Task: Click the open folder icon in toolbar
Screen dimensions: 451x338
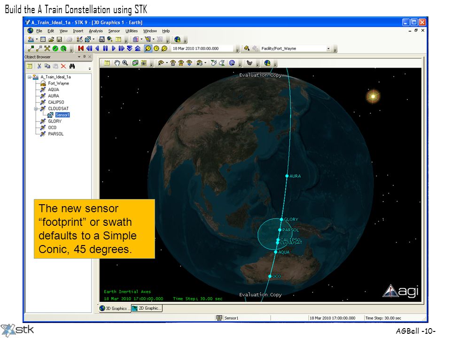Action: click(x=51, y=39)
